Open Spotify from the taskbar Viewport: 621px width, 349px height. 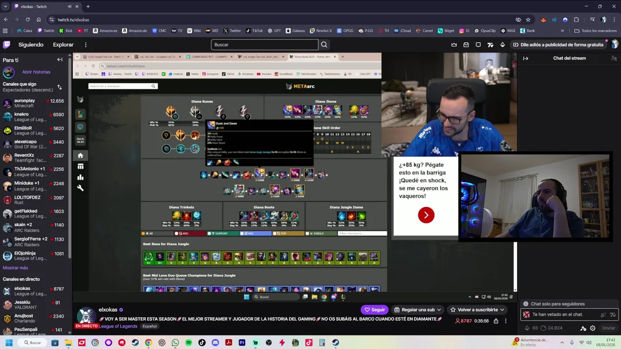pos(188,343)
